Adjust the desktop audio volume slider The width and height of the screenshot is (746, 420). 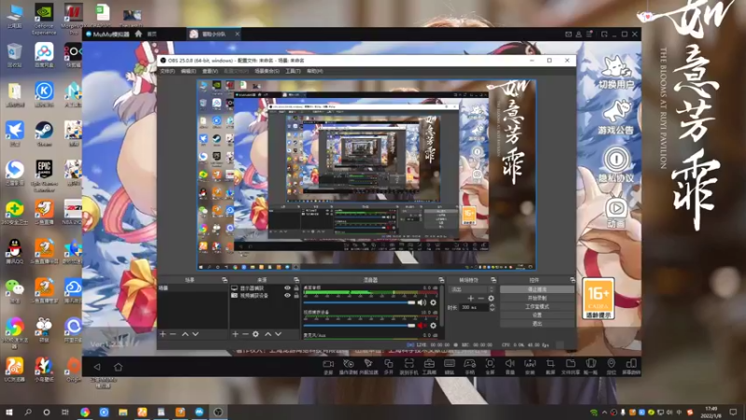pos(360,302)
